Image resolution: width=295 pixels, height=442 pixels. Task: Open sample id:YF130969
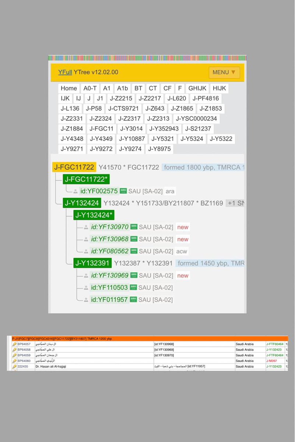tap(109, 276)
